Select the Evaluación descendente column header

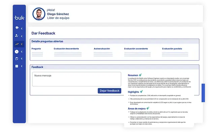point(67,49)
